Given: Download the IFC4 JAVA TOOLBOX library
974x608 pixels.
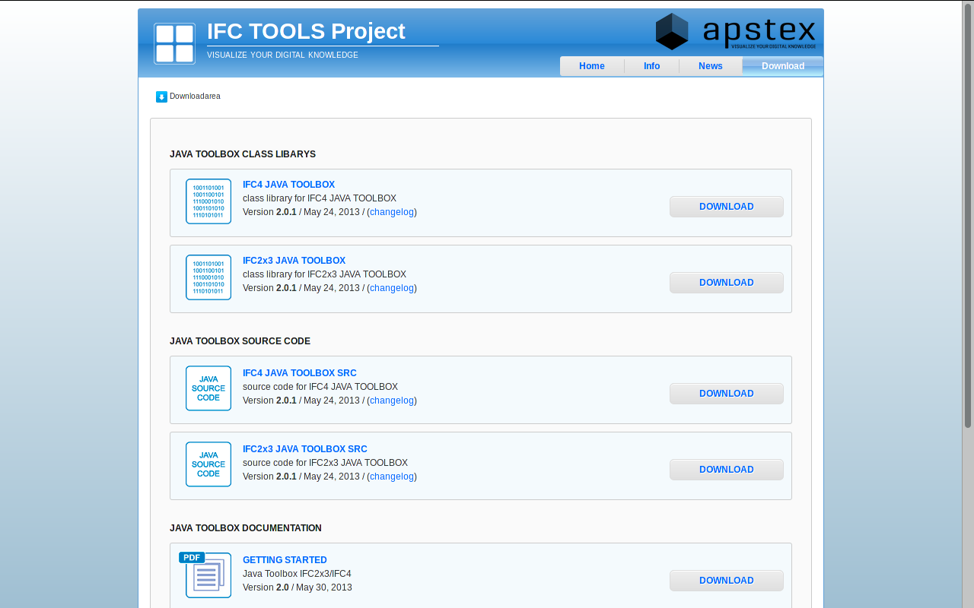Looking at the screenshot, I should [x=727, y=207].
